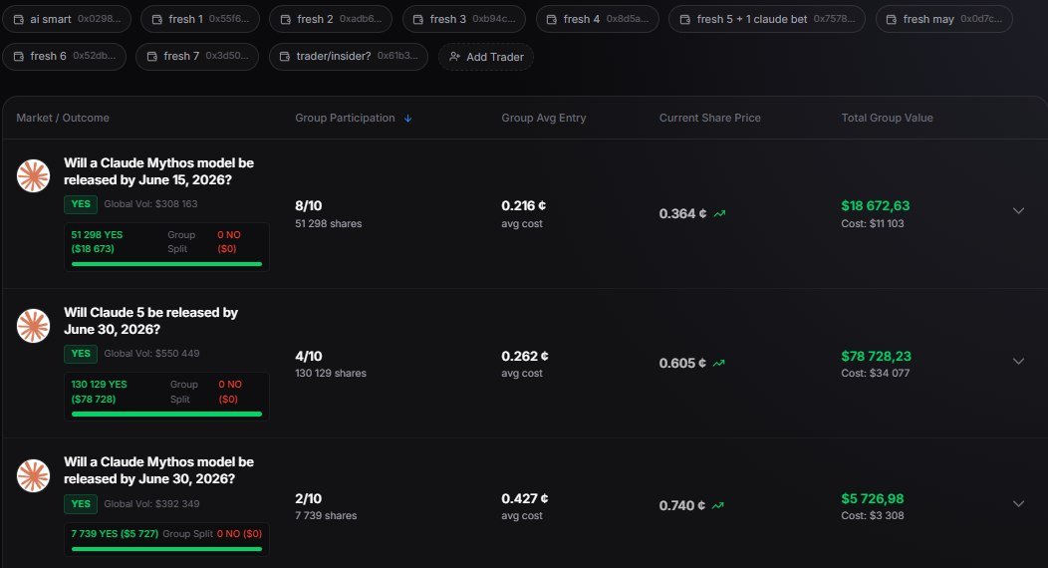Click Claude logo of Mythos June 15 market

tap(34, 175)
